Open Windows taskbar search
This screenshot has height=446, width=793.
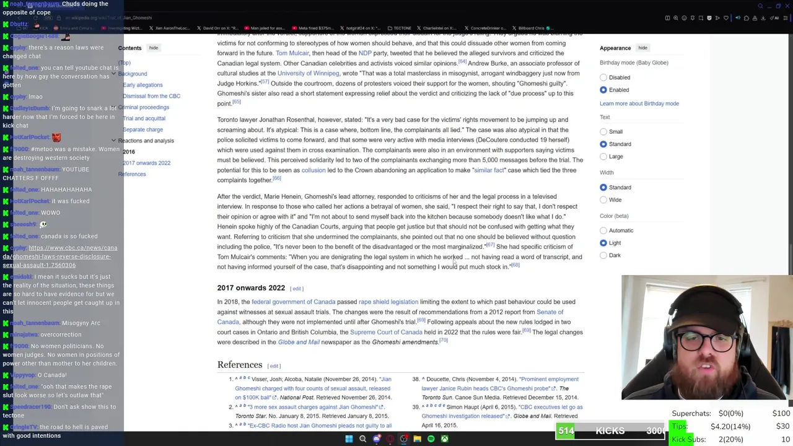pyautogui.click(x=362, y=439)
